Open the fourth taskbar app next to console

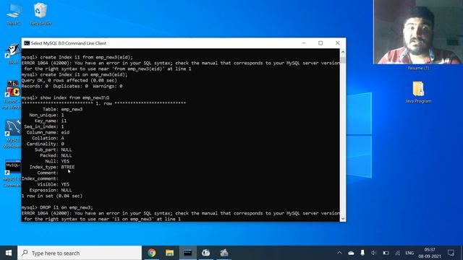click(x=205, y=253)
